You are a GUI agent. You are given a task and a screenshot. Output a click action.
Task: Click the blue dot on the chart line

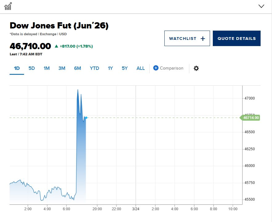(x=86, y=117)
